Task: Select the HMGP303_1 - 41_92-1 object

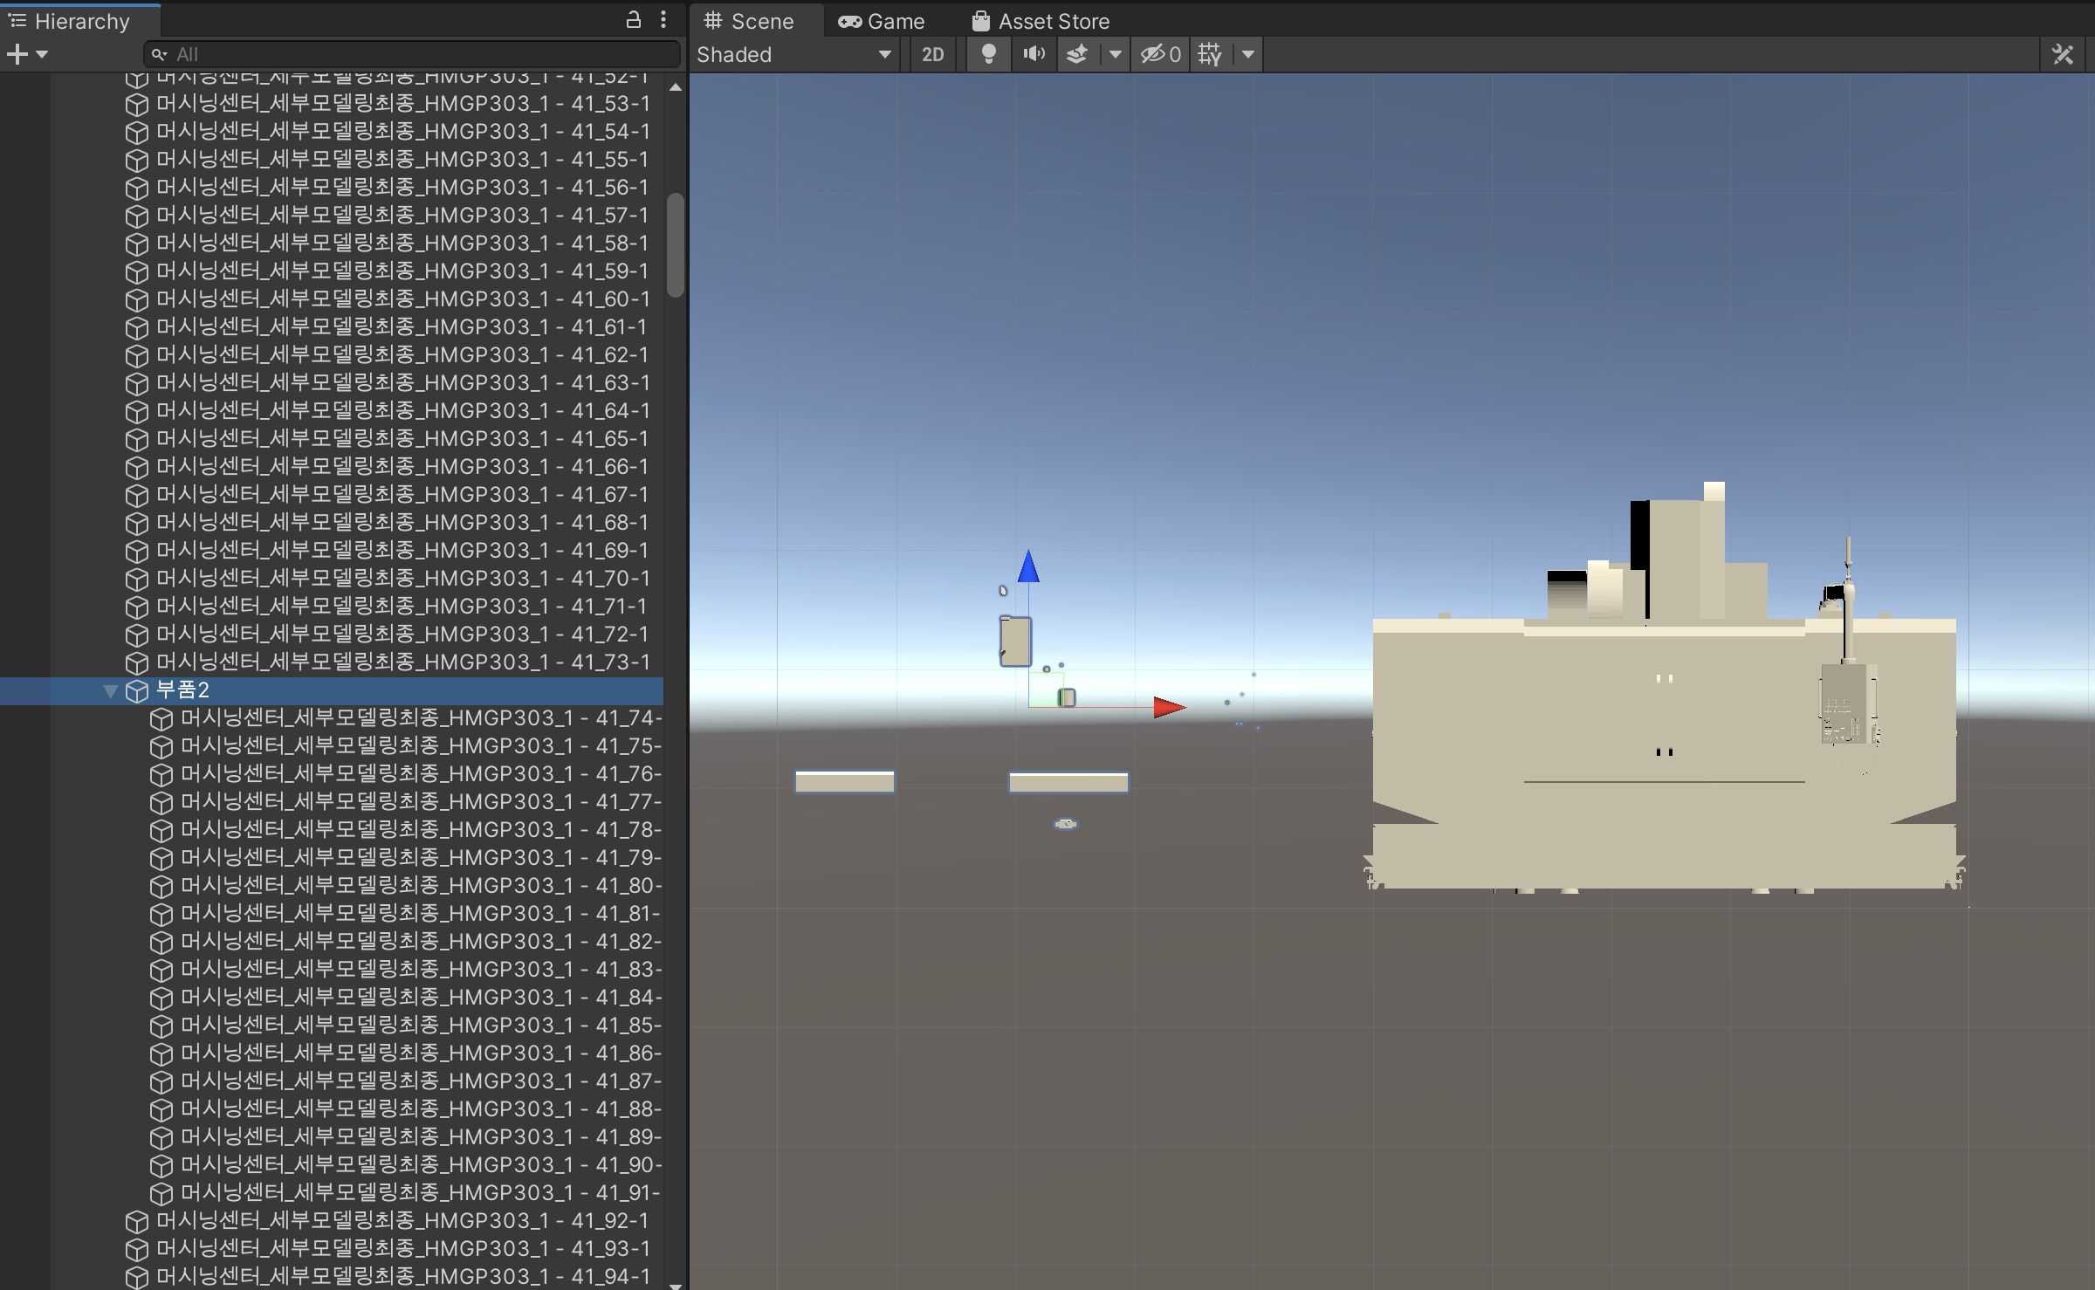Action: coord(402,1220)
